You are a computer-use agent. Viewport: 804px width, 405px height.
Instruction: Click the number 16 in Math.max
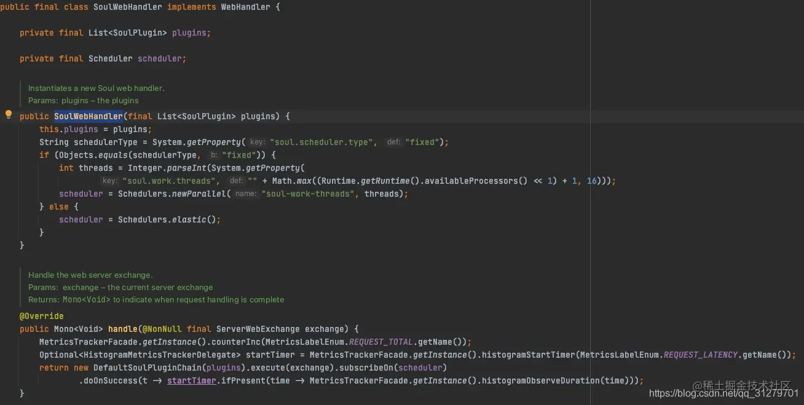pos(592,181)
